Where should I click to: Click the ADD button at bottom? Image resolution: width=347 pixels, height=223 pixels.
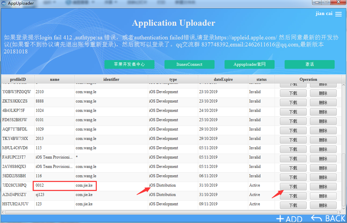(289, 219)
